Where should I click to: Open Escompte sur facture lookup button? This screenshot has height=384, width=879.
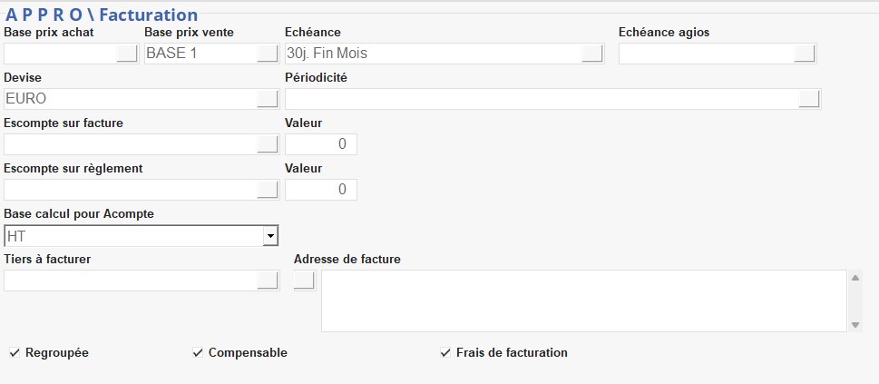[x=267, y=143]
